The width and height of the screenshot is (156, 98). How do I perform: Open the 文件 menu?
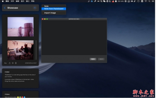pos(12,1)
